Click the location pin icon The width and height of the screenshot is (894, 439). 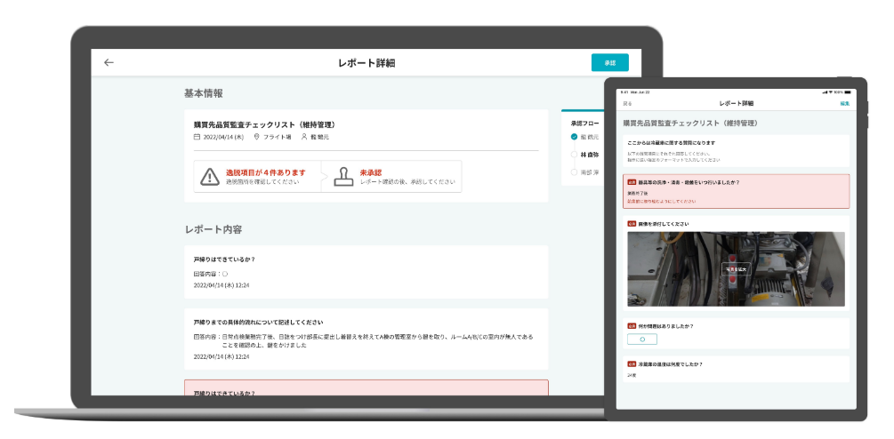(256, 137)
